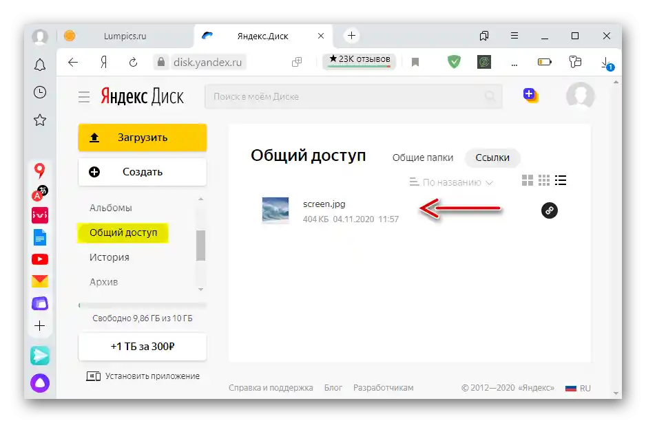Viewport: 646px width, 423px height.
Task: Open Альбомы in the left menu
Action: [111, 208]
